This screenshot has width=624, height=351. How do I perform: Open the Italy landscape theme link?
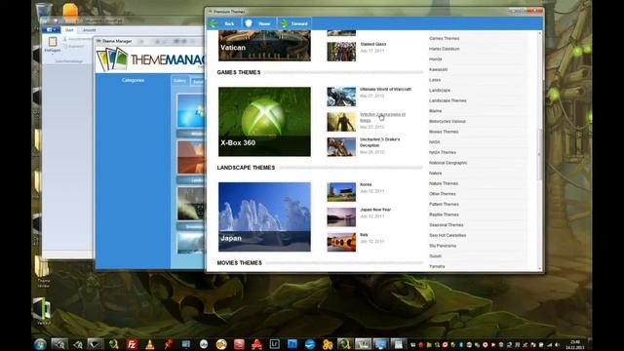[x=364, y=235]
